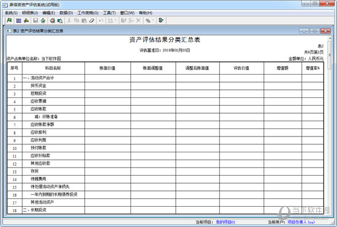337x227 pixels.
Task: Open the 工作底稿(G) menu
Action: click(88, 13)
